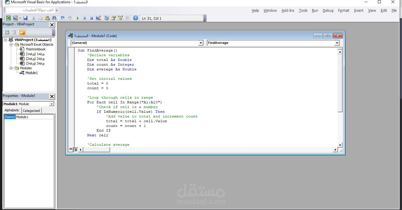The image size is (402, 210).
Task: Open the Insert object dropdown arrow in toolbar
Action: (19, 18)
